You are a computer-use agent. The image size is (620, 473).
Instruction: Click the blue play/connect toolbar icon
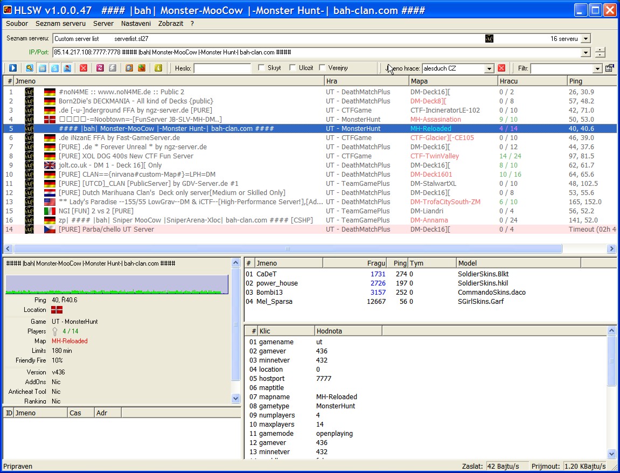[13, 68]
